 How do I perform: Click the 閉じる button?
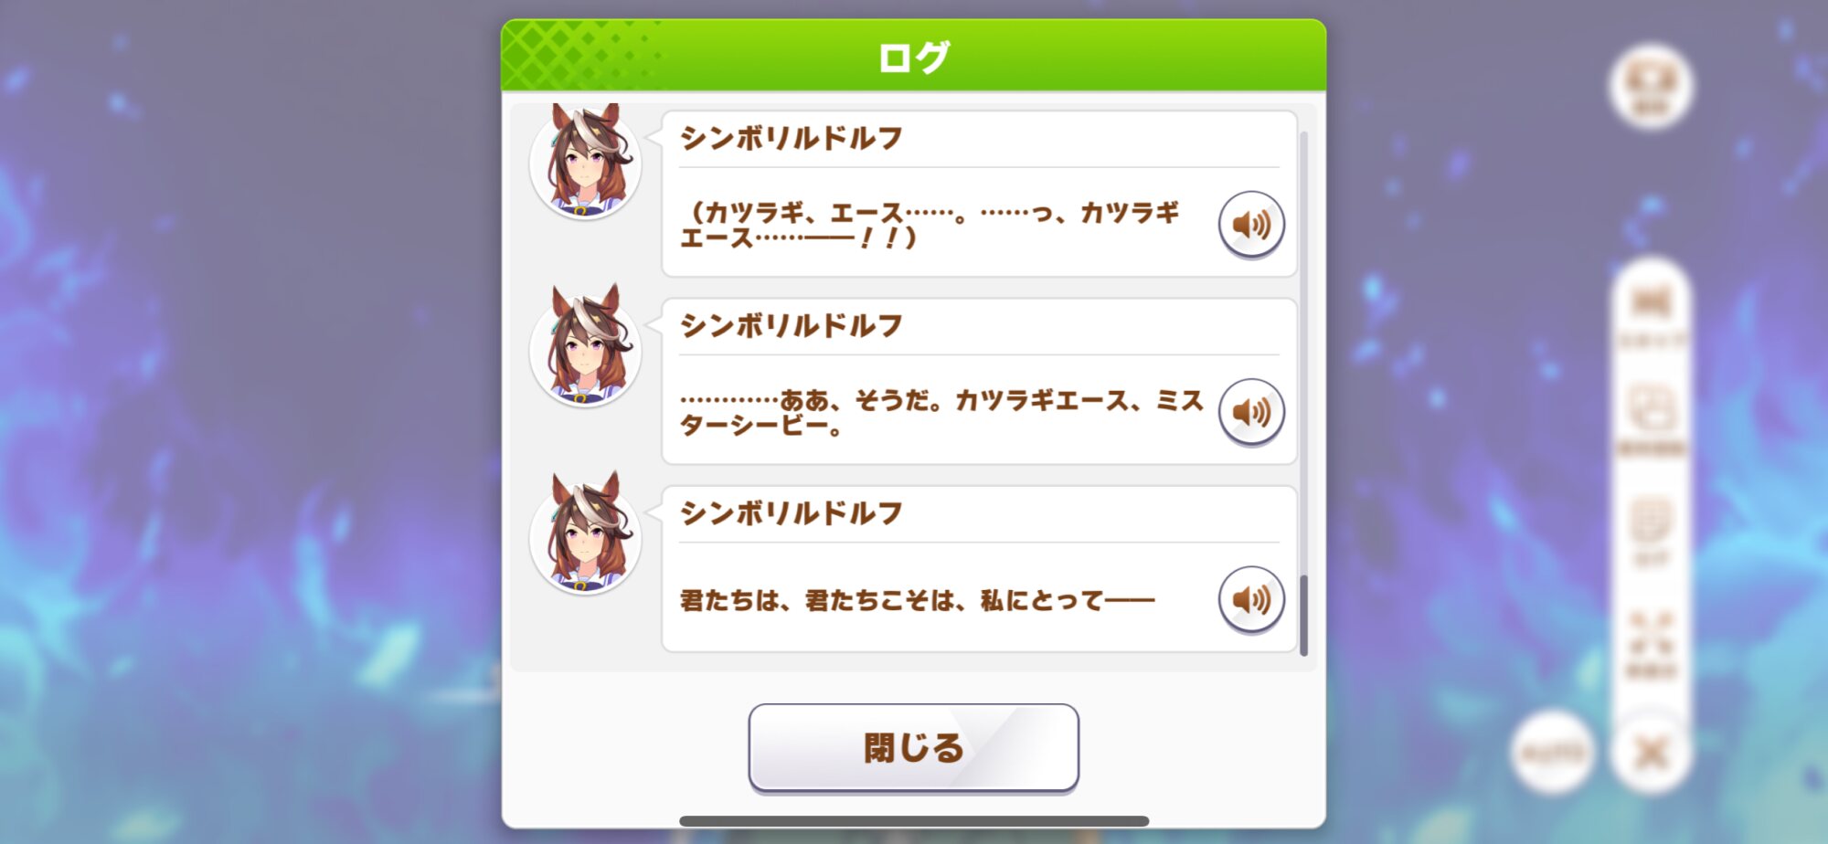pyautogui.click(x=914, y=747)
